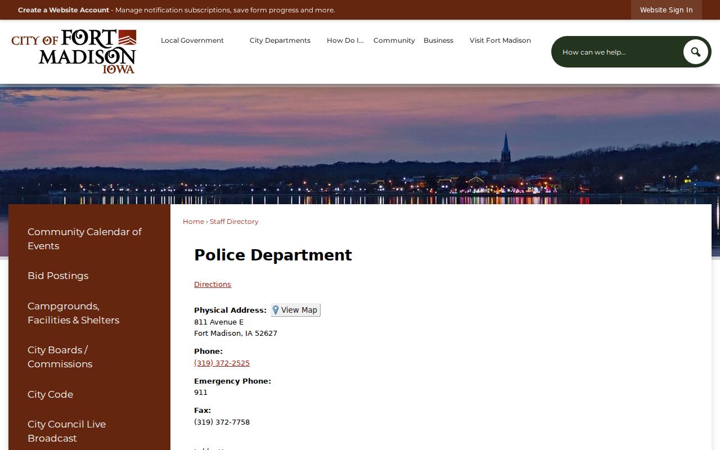Click the Fax label
Viewport: 720px width, 450px height.
click(202, 411)
